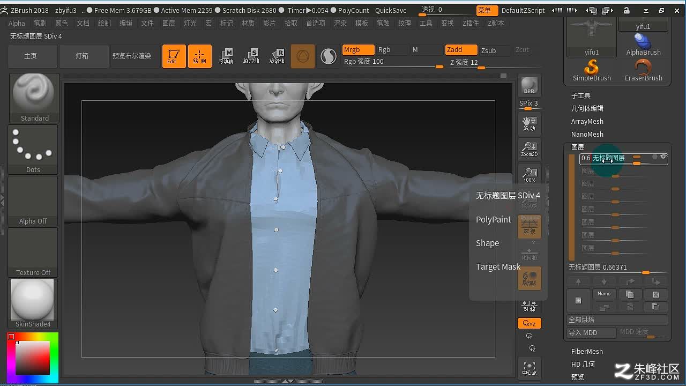Open the SkinShade4 material picker
The image size is (686, 386).
(33, 304)
